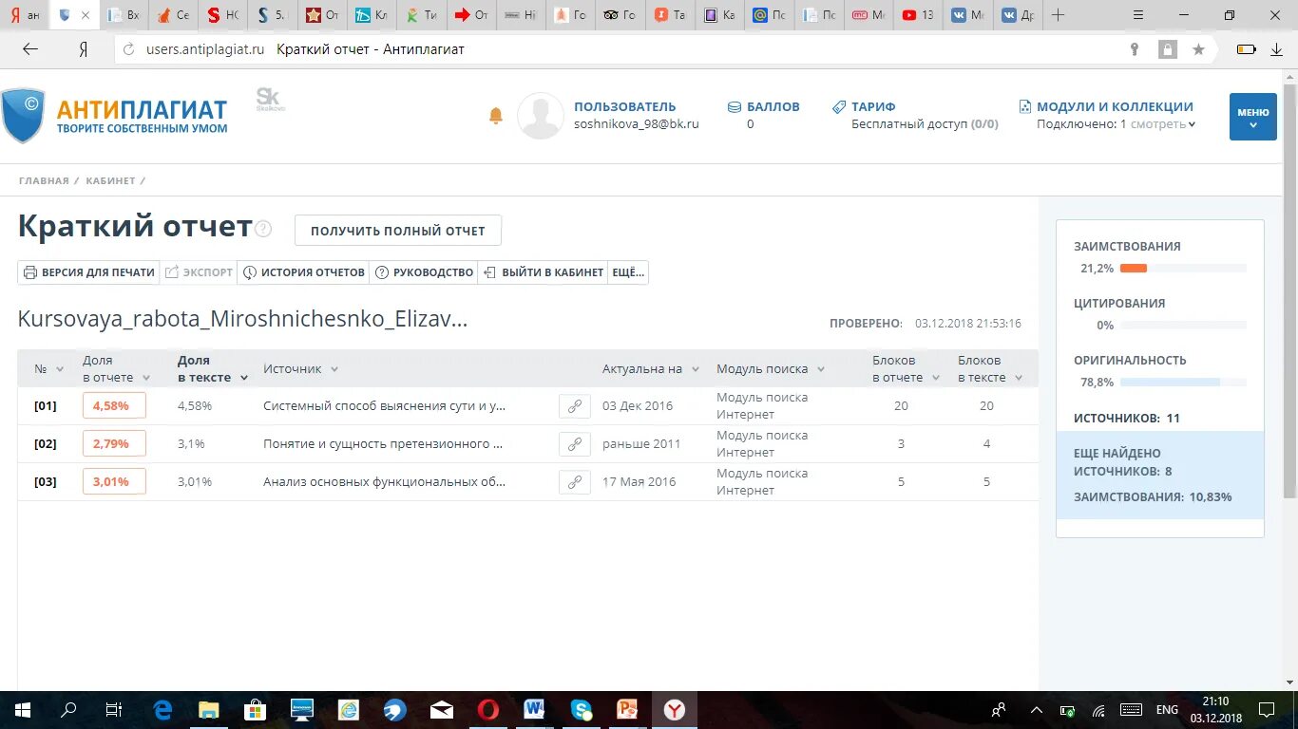Image resolution: width=1298 pixels, height=729 pixels.
Task: Open Руководство guide
Action: point(424,272)
